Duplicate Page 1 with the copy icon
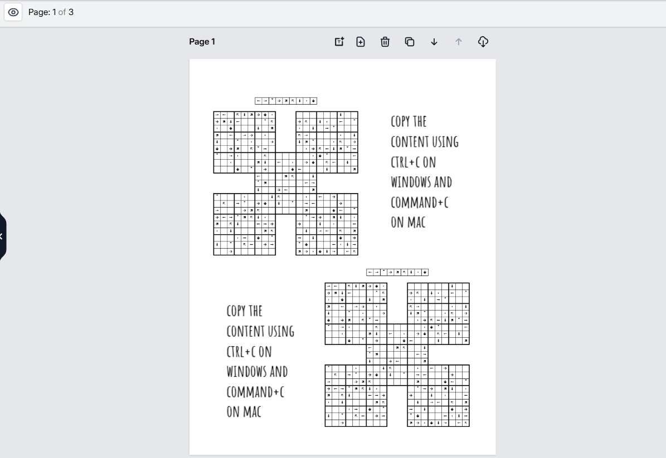The image size is (666, 458). 409,42
